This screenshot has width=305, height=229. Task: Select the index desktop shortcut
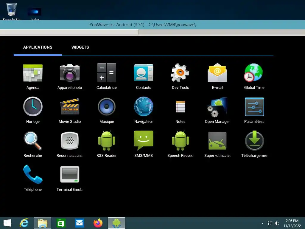35,14
